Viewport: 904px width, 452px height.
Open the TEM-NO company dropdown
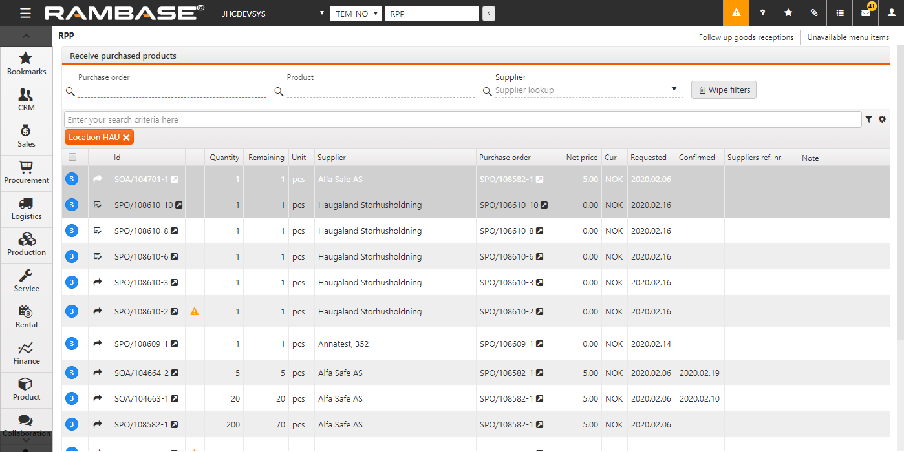click(x=356, y=14)
